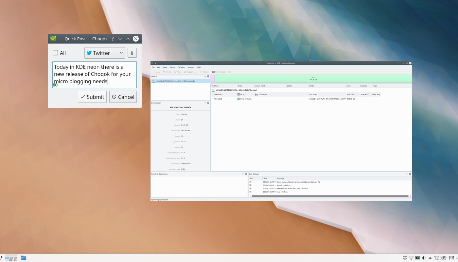Click the Available column header
Viewport: 458px width, 262px height.
click(x=365, y=86)
